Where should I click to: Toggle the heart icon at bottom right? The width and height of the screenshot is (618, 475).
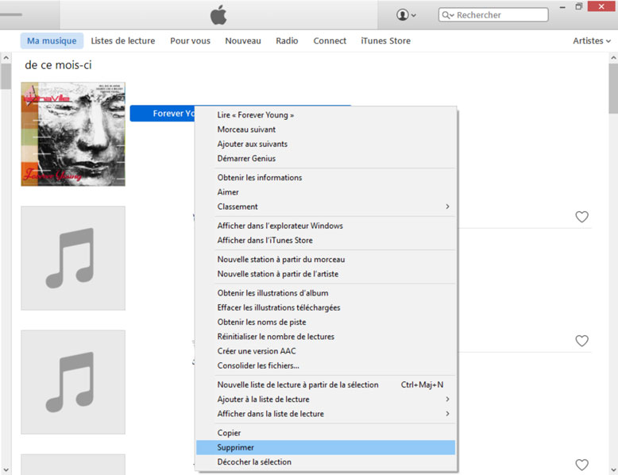[581, 465]
